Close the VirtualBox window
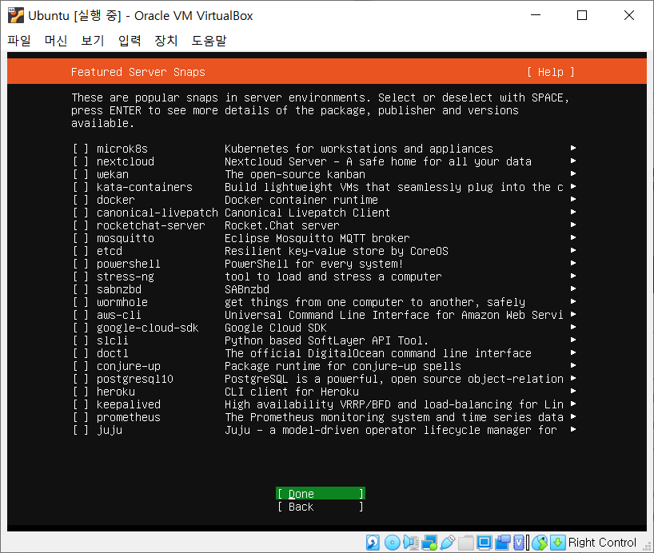Viewport: 654px width, 553px height. pyautogui.click(x=629, y=15)
